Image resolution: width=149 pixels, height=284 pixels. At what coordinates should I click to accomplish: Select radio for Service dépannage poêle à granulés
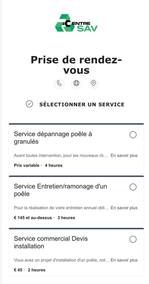133,135
